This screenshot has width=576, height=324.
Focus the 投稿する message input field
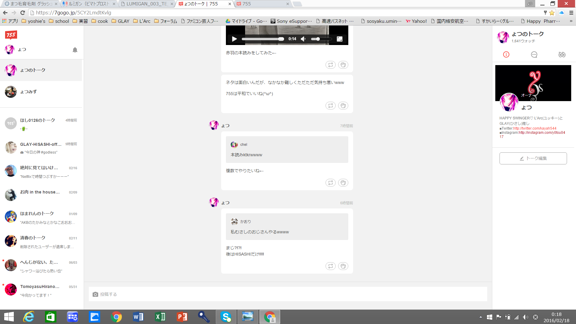tap(288, 294)
